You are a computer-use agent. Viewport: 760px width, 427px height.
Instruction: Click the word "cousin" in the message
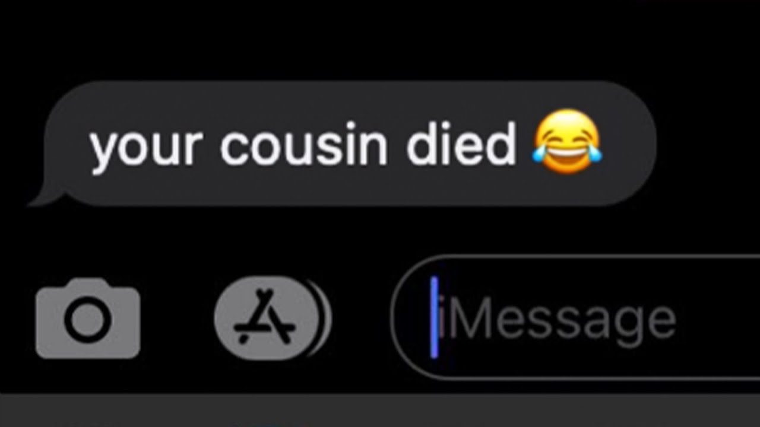click(x=304, y=145)
